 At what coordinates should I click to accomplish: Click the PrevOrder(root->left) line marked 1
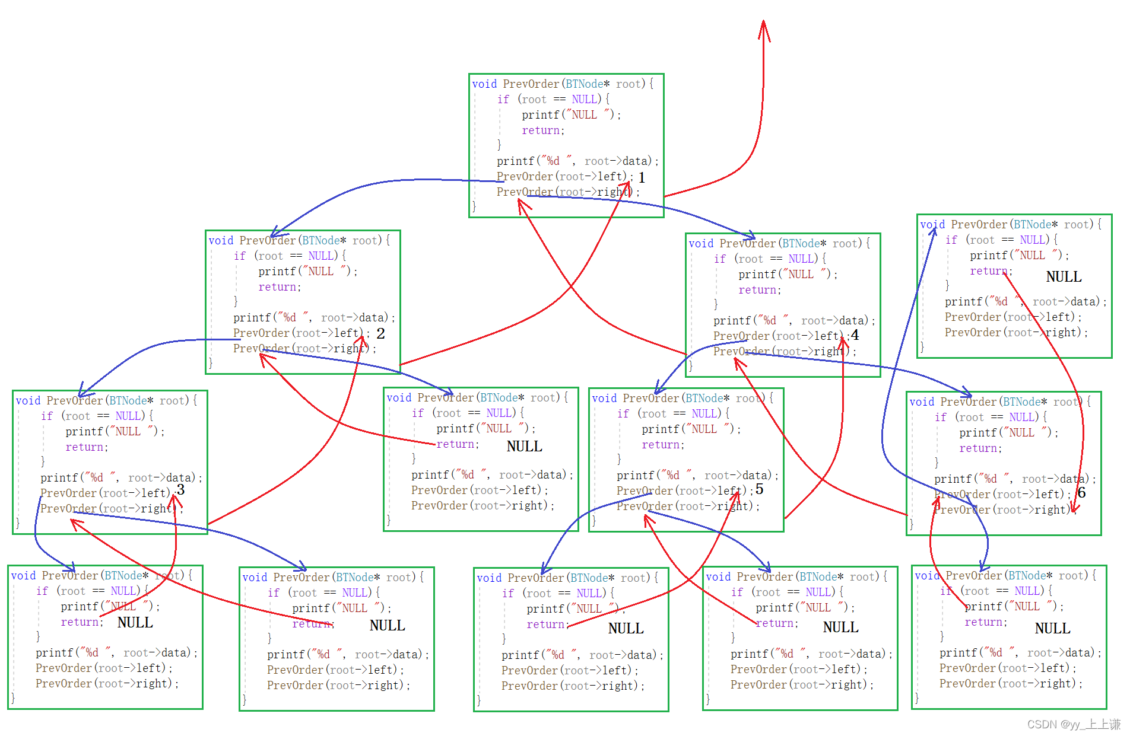565,177
